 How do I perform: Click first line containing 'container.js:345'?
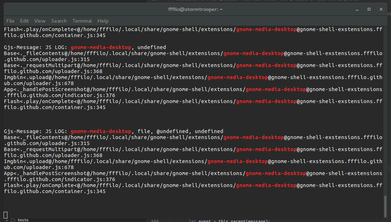click(x=54, y=35)
